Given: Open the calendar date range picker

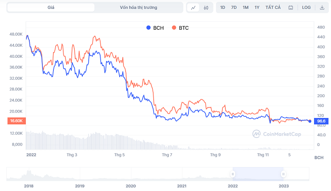Looking at the screenshot, I should [291, 8].
